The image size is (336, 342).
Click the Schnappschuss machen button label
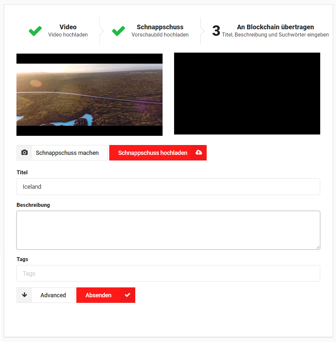coord(67,153)
